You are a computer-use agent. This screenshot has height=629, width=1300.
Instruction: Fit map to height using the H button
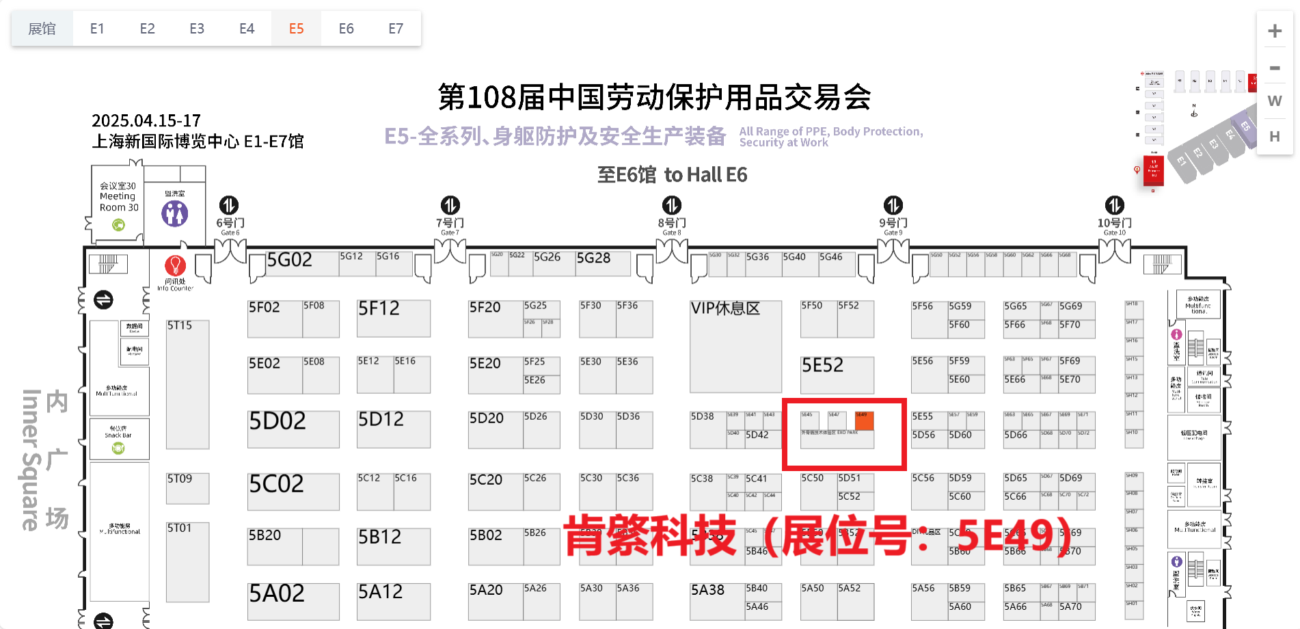point(1274,136)
